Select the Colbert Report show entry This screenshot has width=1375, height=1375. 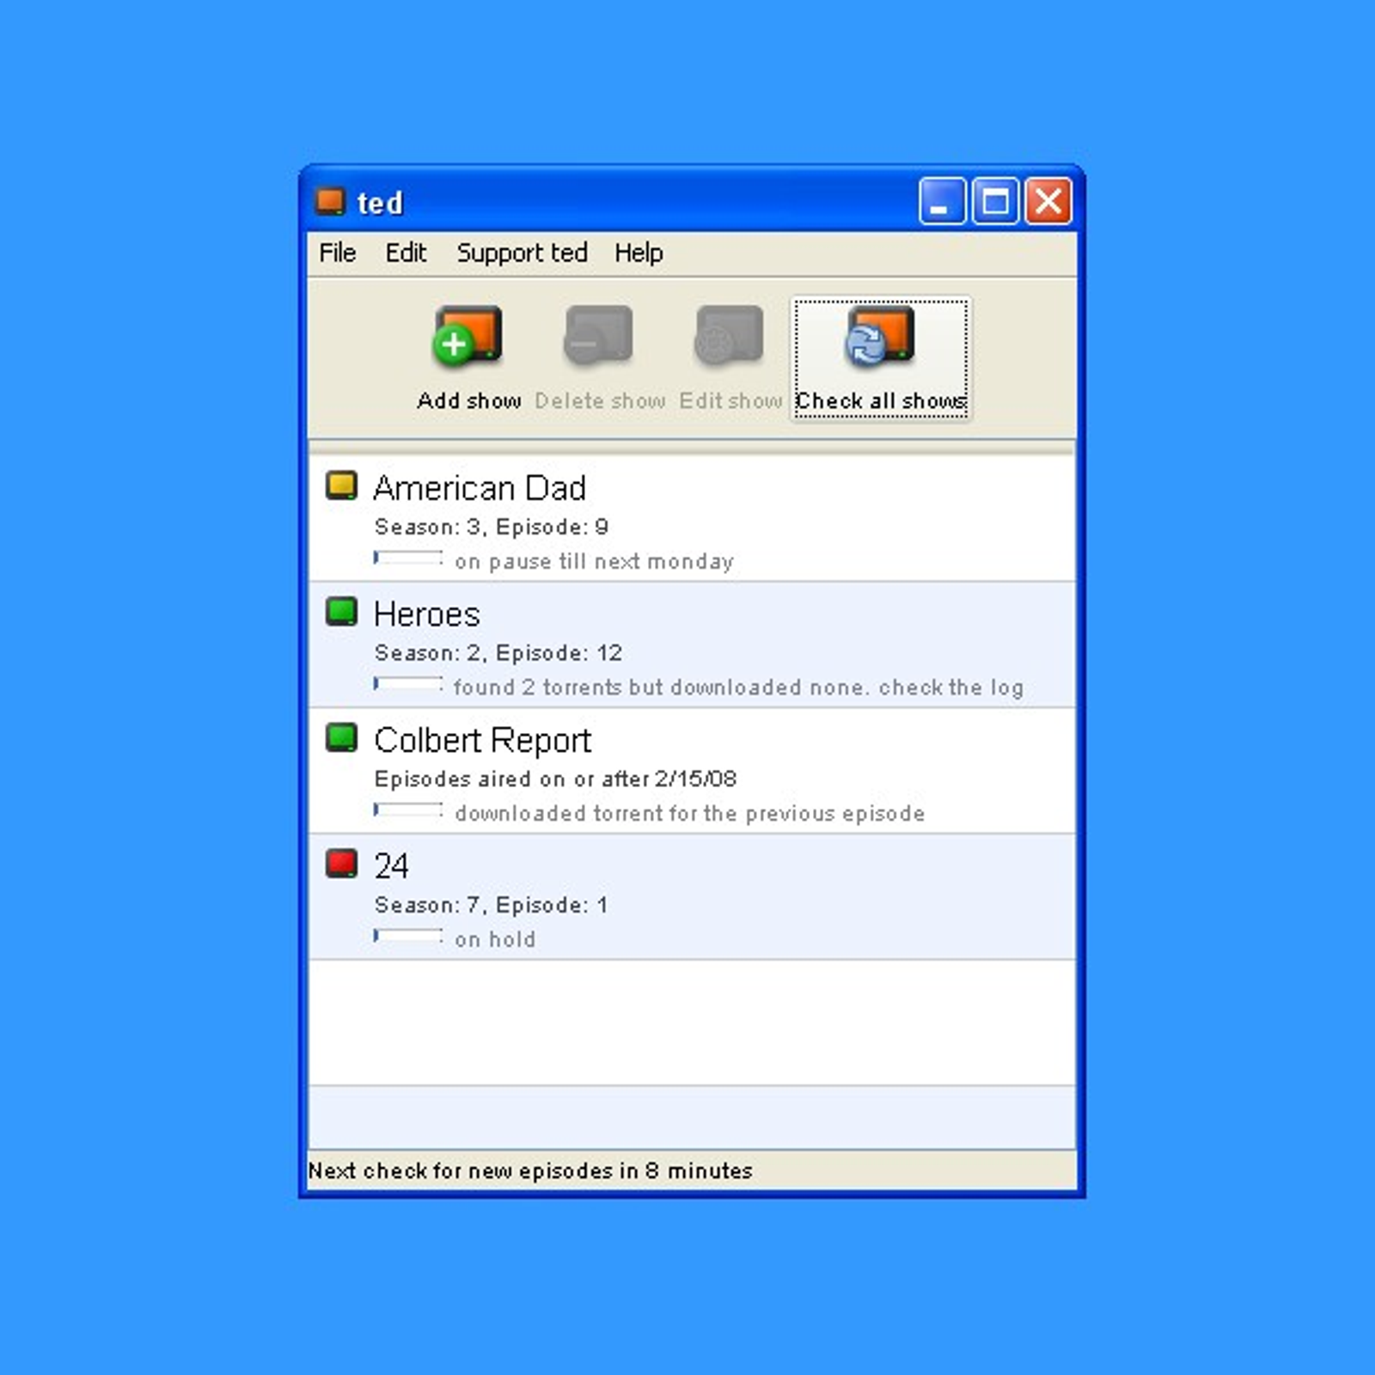click(x=483, y=740)
